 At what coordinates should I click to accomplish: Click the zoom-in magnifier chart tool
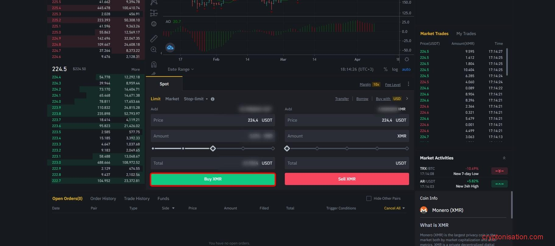154,49
